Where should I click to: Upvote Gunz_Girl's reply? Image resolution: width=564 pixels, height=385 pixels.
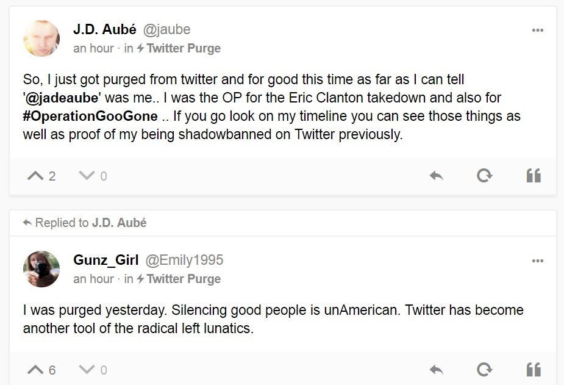[35, 370]
